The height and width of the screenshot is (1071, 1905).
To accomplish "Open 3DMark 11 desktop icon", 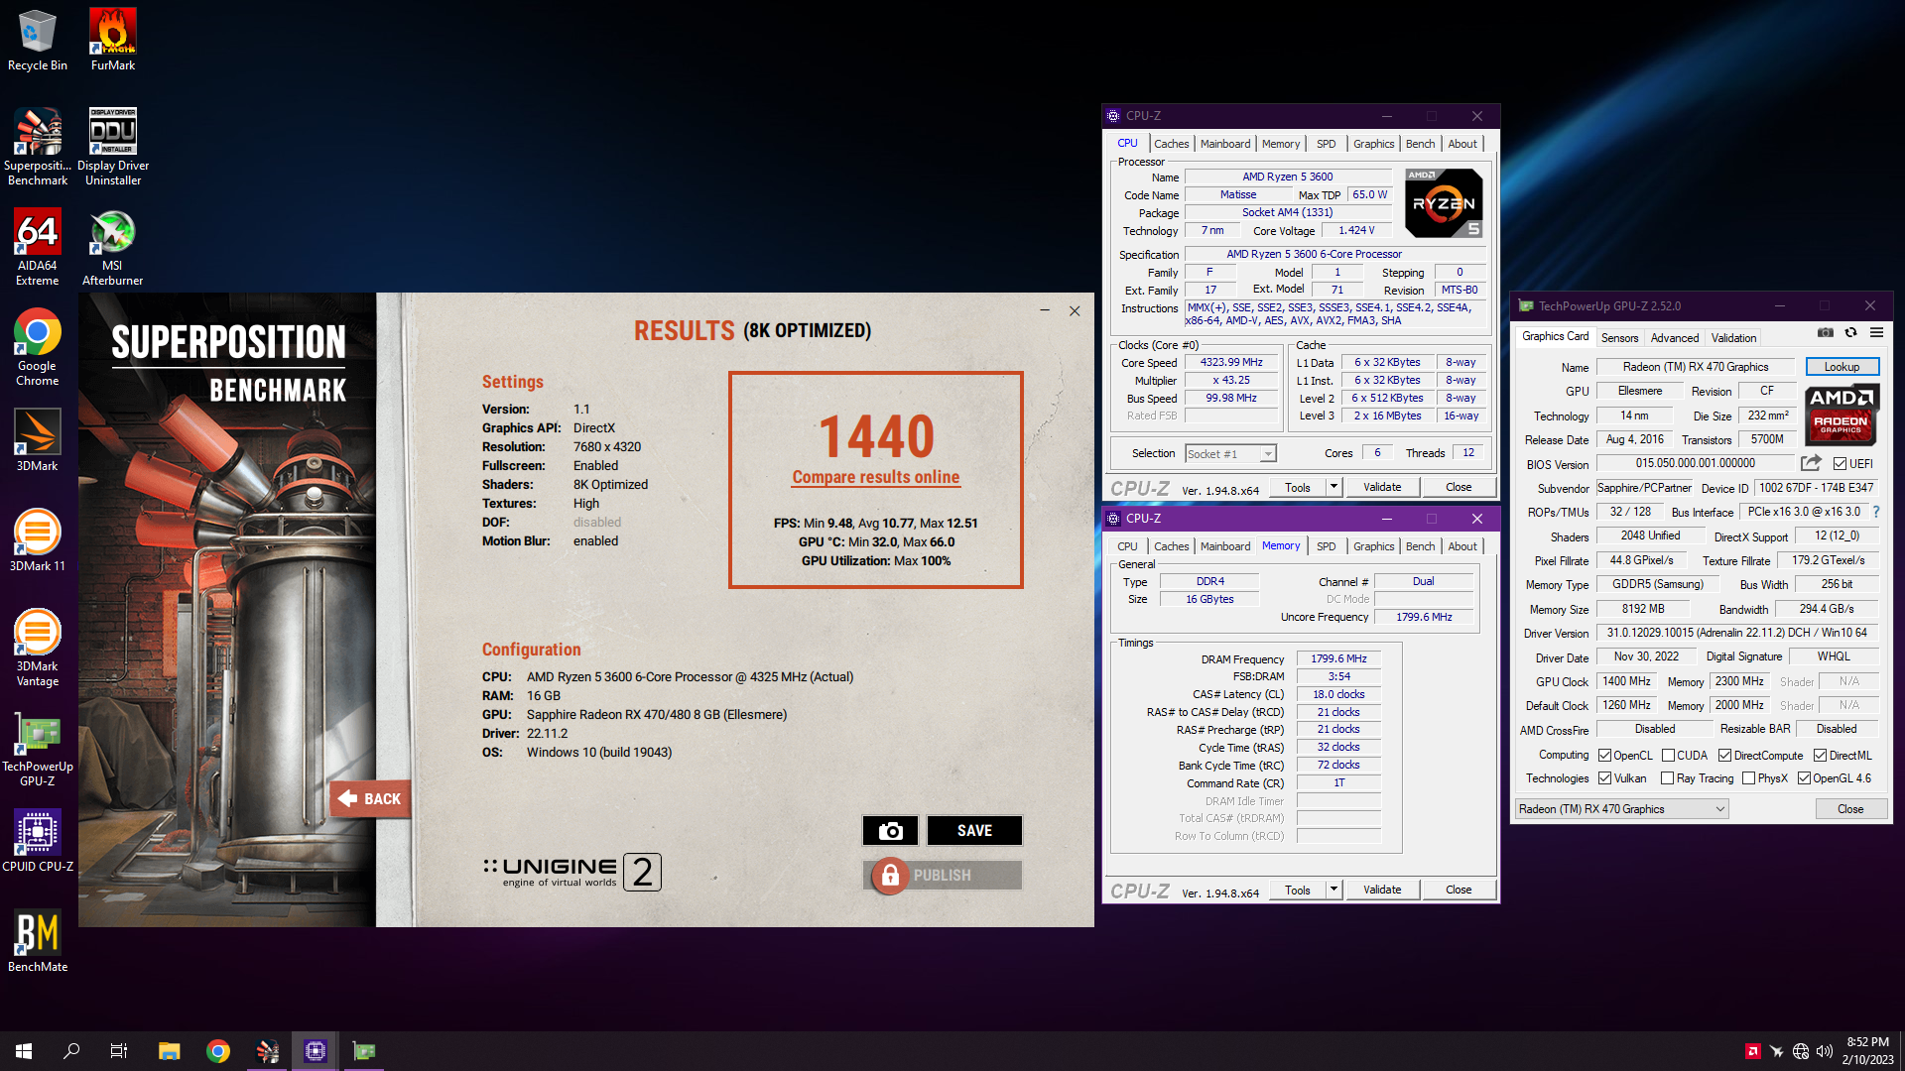I will pos(38,540).
